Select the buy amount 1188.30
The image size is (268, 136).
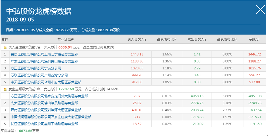pyautogui.click(x=137, y=61)
